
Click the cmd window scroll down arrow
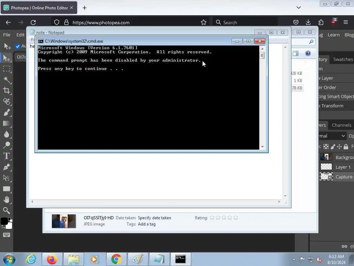[262, 147]
